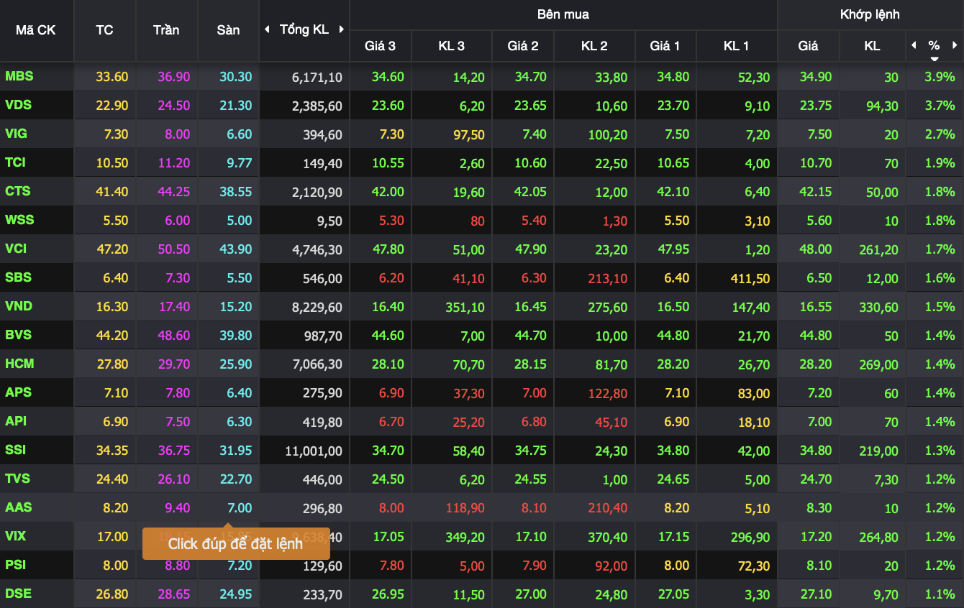
Task: Sort by the TC column header
Action: [x=104, y=30]
